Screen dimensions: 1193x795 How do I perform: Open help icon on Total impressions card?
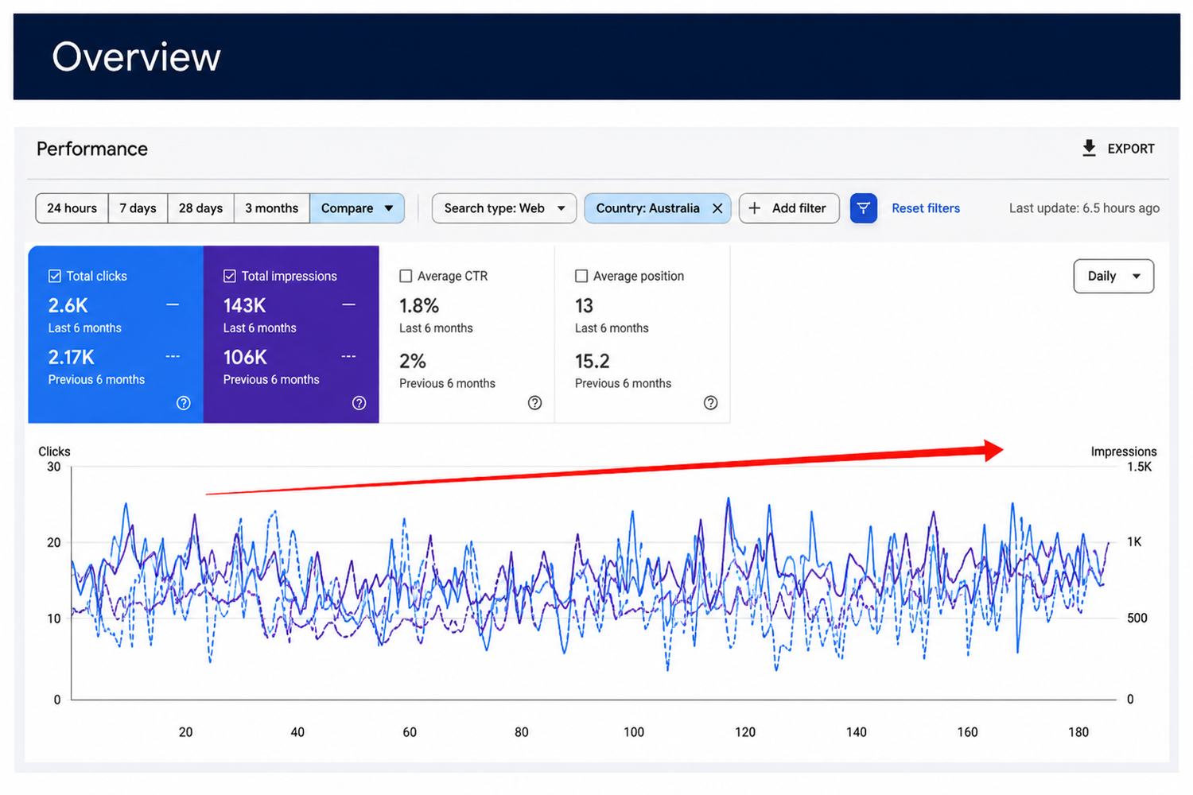click(x=359, y=403)
